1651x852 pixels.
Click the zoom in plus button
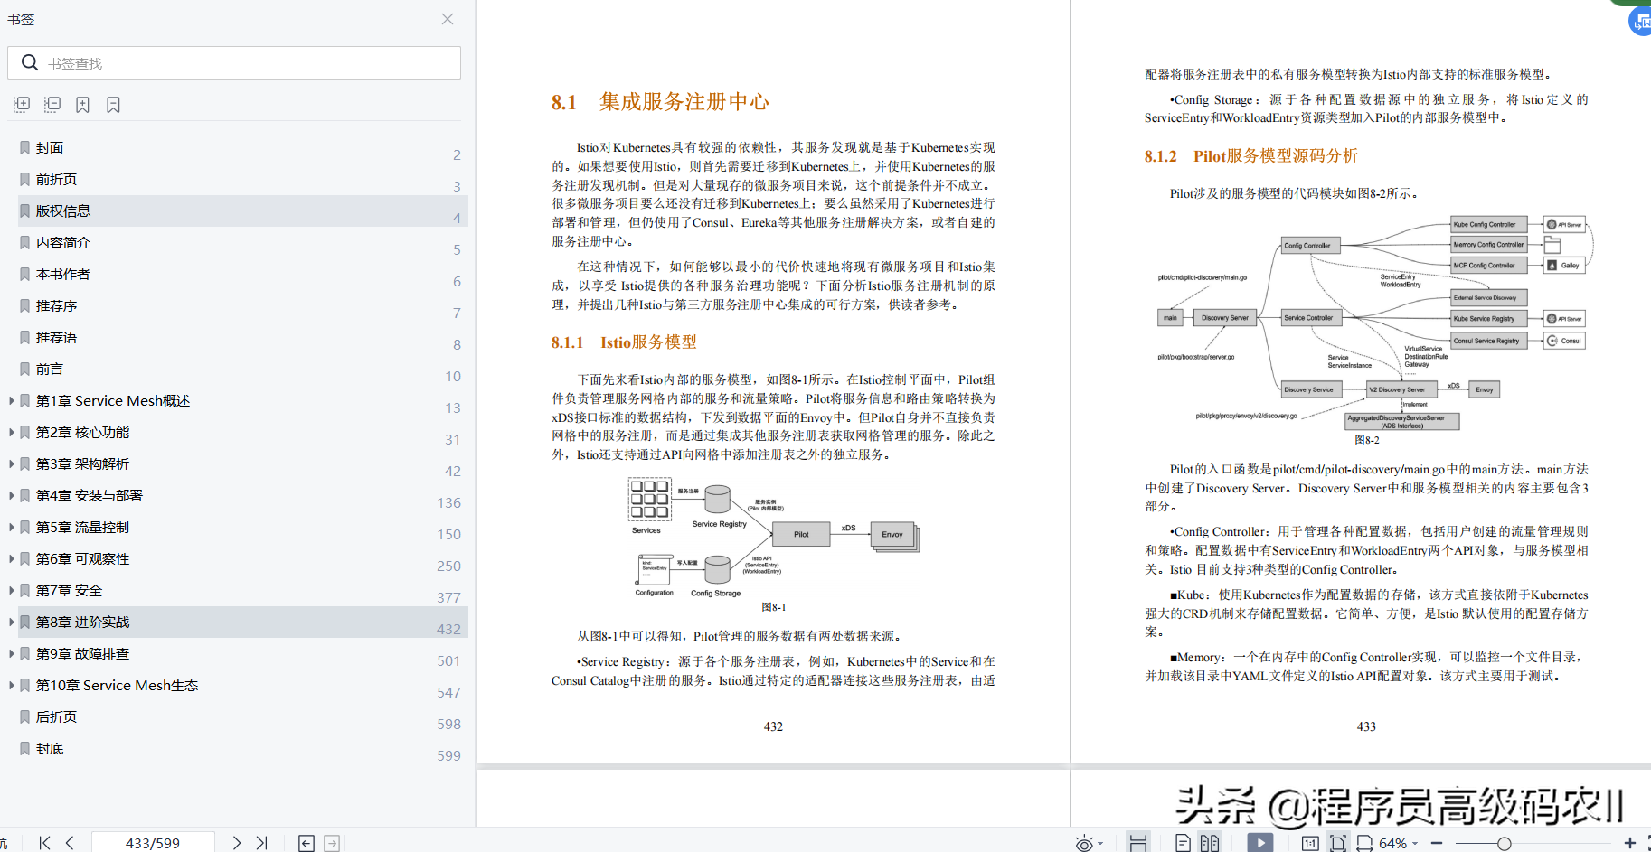(x=1630, y=843)
